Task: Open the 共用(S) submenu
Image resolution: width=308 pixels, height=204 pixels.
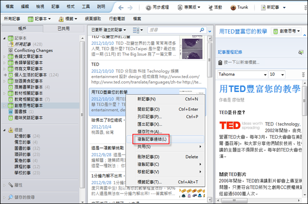Action: point(165,147)
